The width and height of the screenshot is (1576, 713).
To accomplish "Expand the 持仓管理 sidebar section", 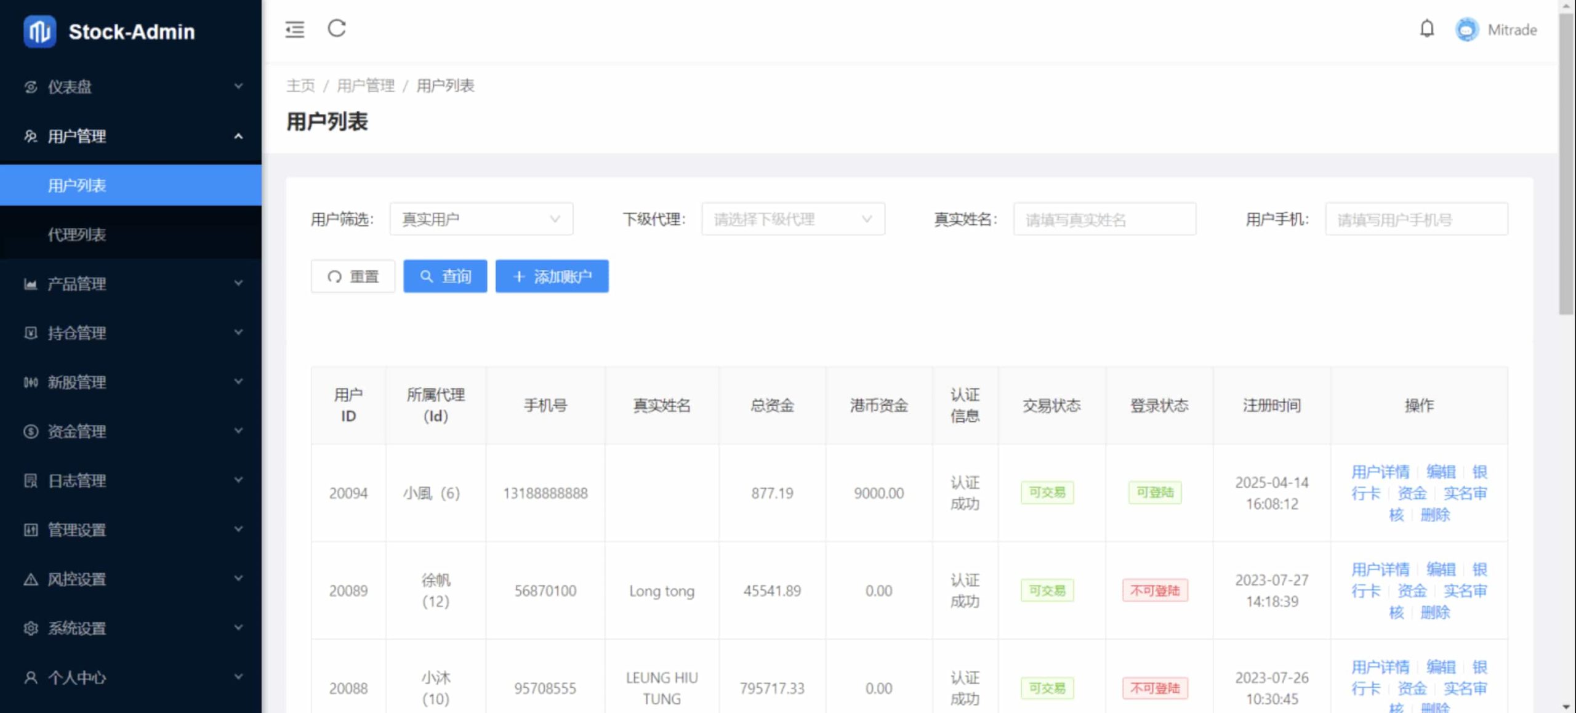I will [74, 332].
